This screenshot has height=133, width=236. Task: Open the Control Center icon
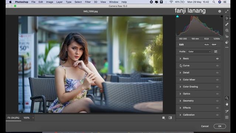click(x=225, y=2)
